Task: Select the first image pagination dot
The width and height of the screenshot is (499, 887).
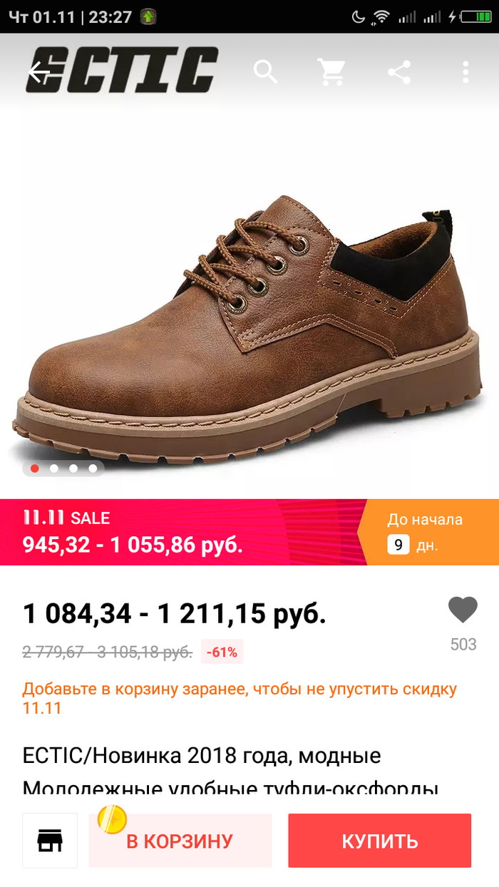Action: click(35, 468)
